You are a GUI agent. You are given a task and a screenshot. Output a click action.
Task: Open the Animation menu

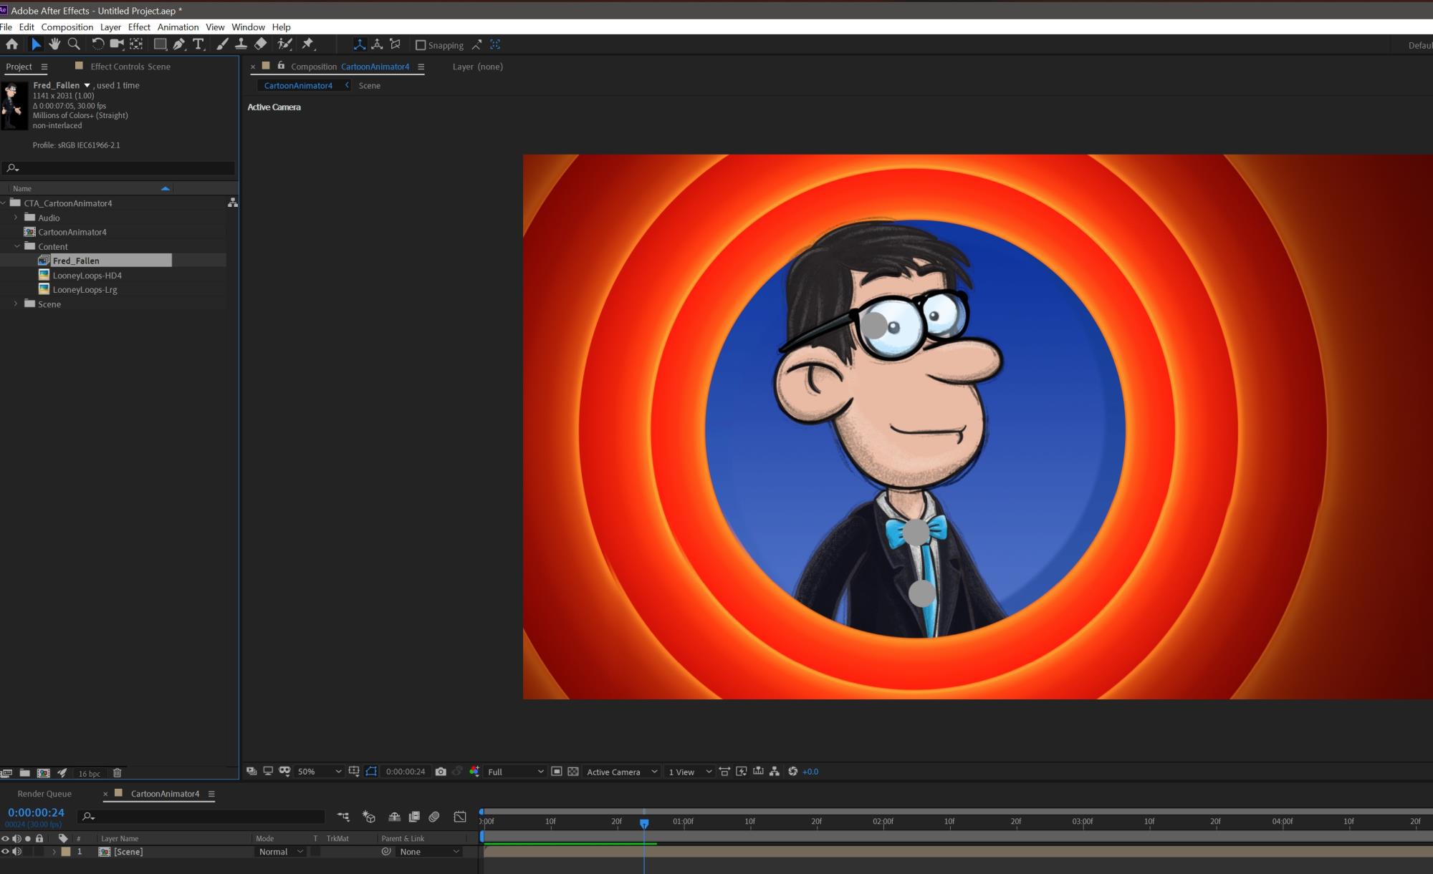[178, 27]
